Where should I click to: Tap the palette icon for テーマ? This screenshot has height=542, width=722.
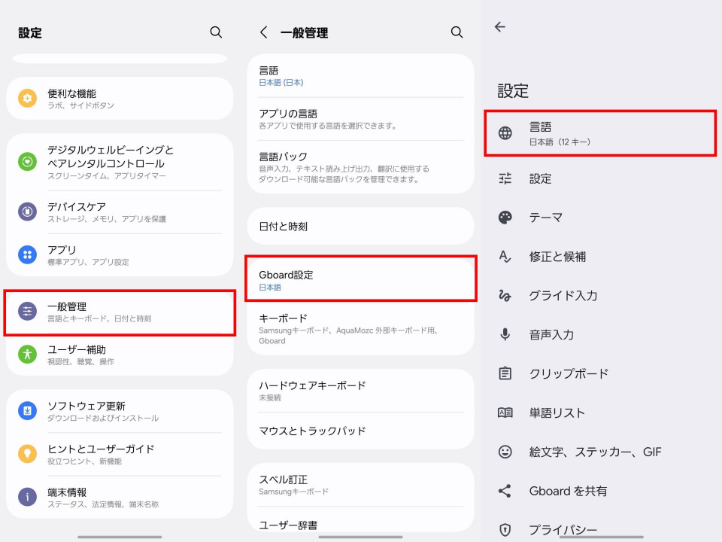coord(505,218)
